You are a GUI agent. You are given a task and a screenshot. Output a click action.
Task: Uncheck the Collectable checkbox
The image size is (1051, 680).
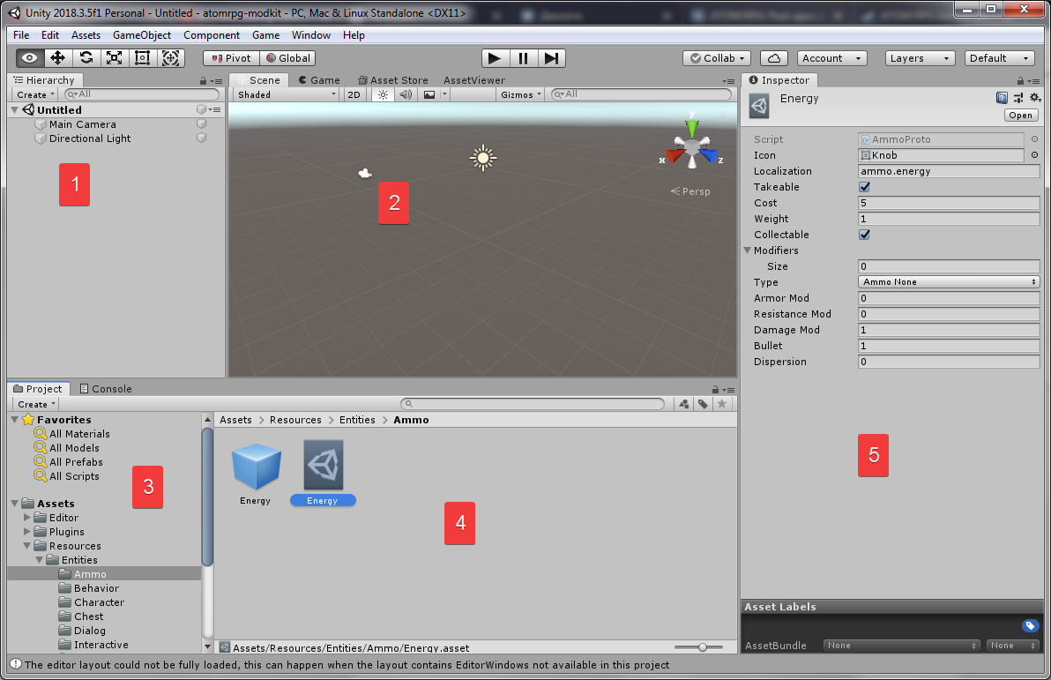(864, 235)
